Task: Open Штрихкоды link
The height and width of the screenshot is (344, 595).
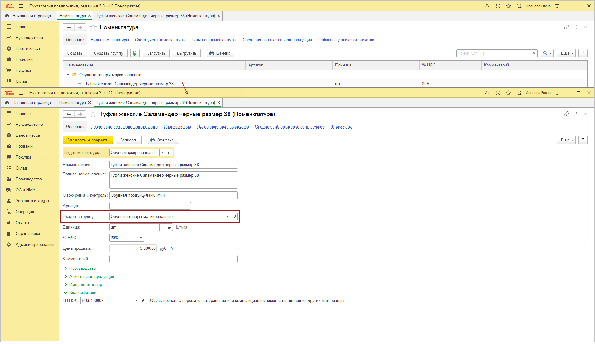Action: tap(341, 126)
